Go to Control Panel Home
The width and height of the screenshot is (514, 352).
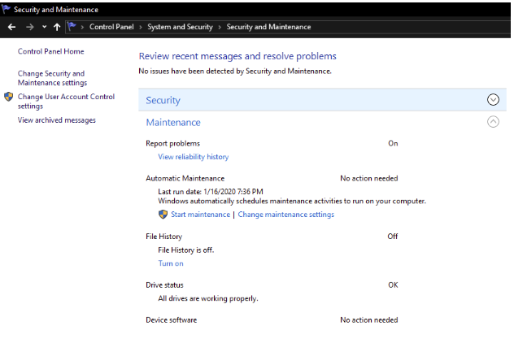(x=50, y=51)
